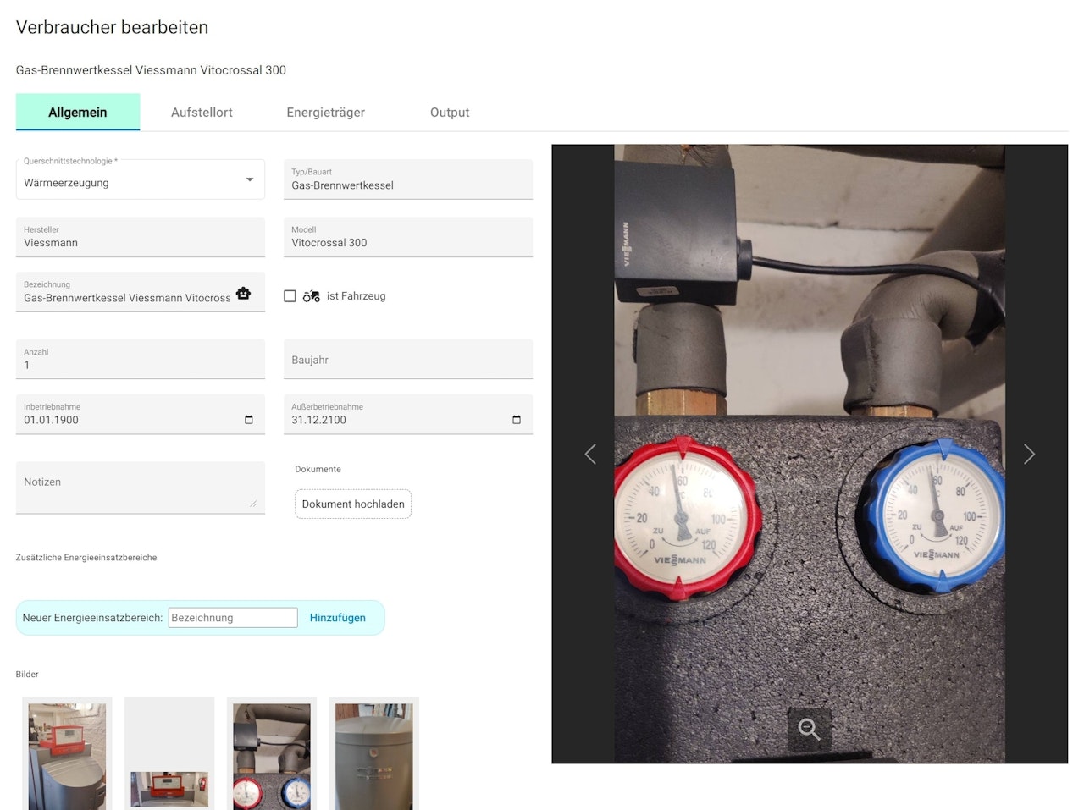Viewport: 1084px width, 810px height.
Task: Click the 'Dokument hochladen' button
Action: pyautogui.click(x=353, y=504)
